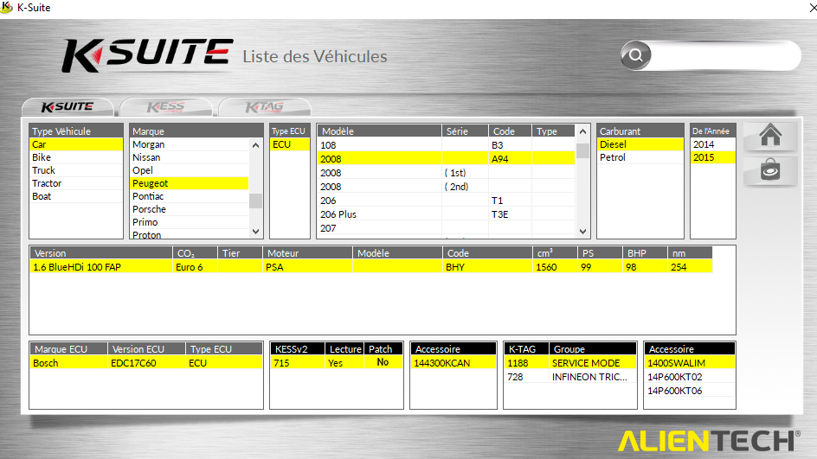Click the Version column header
The image size is (817, 459).
[x=101, y=253]
